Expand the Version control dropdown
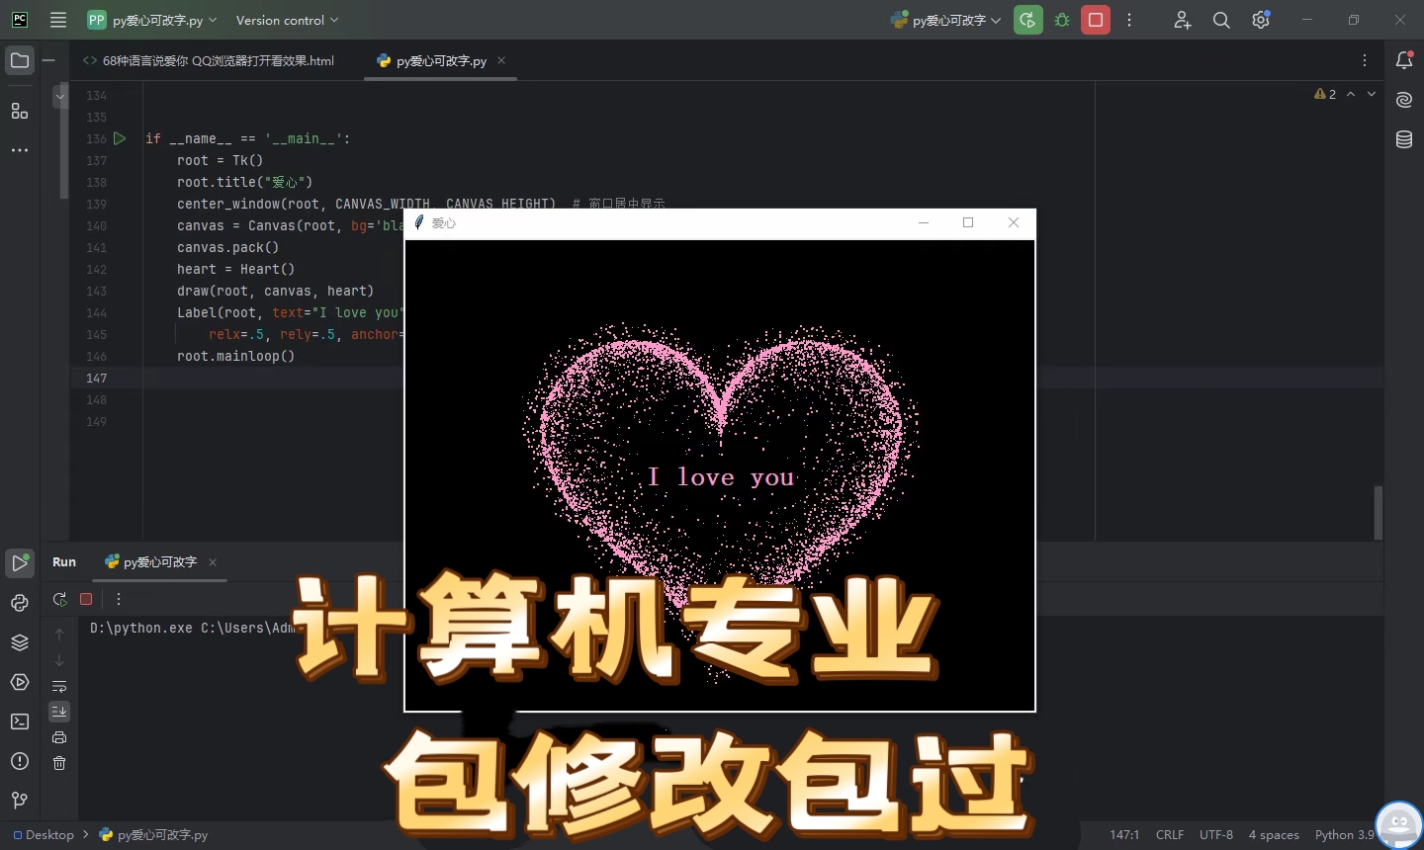The image size is (1424, 850). (x=287, y=20)
